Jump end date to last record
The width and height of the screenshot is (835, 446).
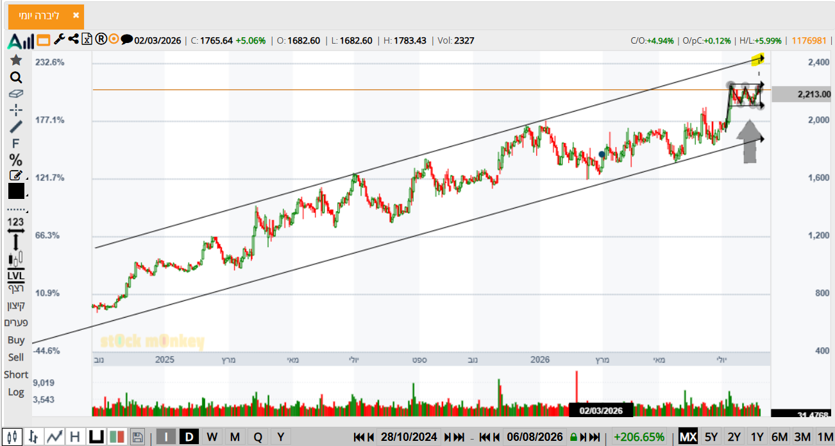tap(595, 437)
